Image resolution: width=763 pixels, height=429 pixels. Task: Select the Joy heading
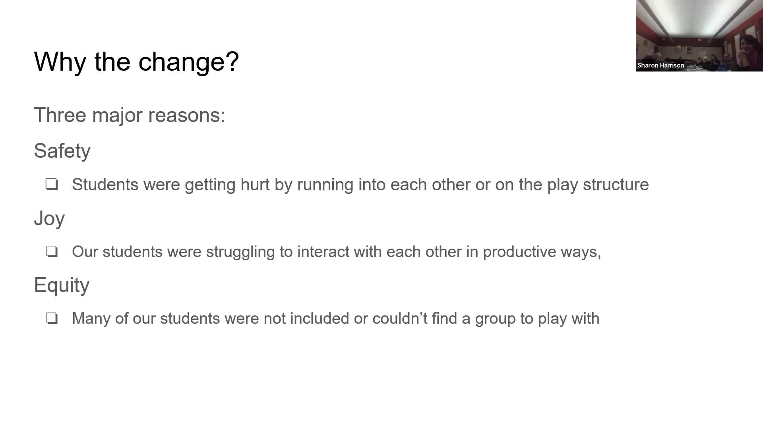49,218
